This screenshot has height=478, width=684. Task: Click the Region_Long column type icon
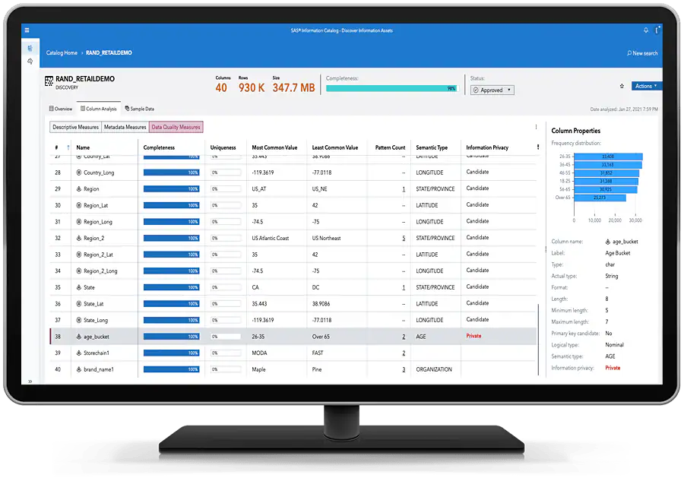click(79, 222)
